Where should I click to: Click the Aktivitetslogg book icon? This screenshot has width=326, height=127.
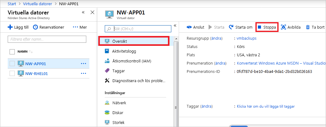(x=107, y=51)
